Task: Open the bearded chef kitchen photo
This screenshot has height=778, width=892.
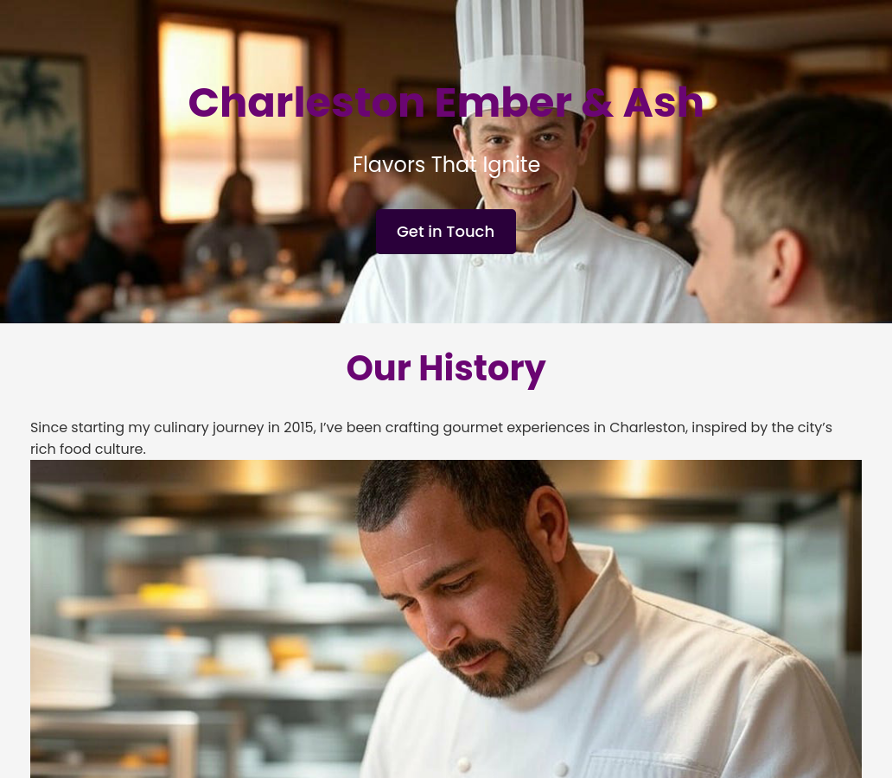Action: [446, 619]
